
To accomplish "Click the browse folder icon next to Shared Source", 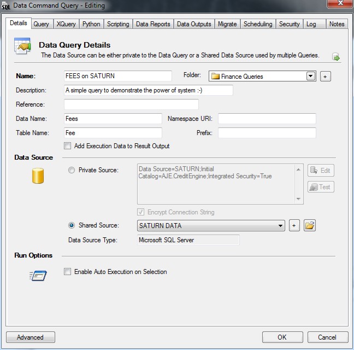I will coord(310,225).
